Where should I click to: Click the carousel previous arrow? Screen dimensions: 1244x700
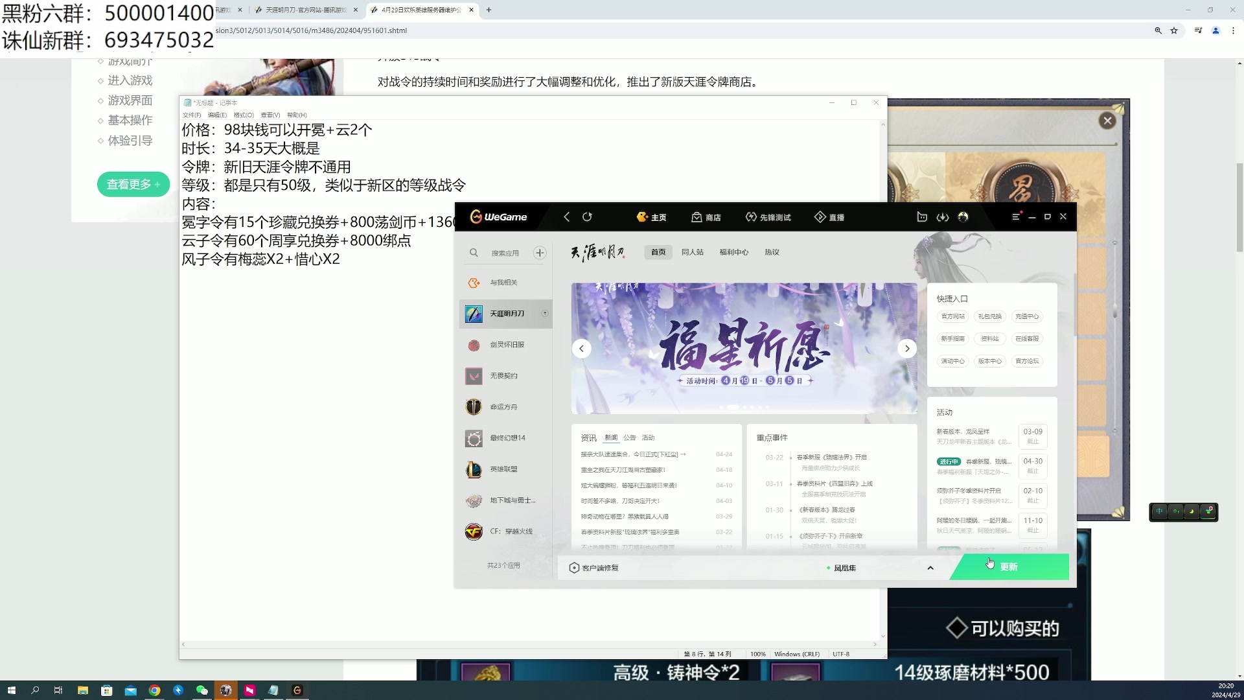pyautogui.click(x=581, y=348)
